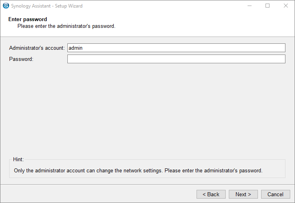Place cursor after the "admin" text
Viewport: 295px width, 203px height.
[x=83, y=48]
